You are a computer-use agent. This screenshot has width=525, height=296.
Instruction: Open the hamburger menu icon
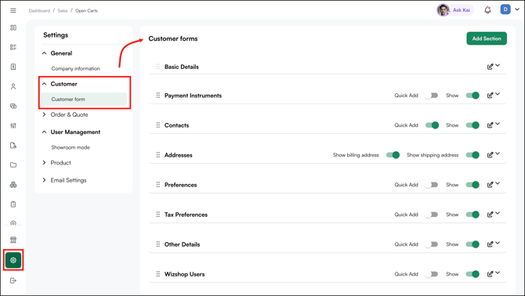point(13,11)
